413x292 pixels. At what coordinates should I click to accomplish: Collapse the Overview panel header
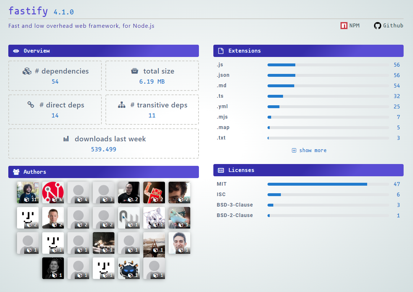104,51
